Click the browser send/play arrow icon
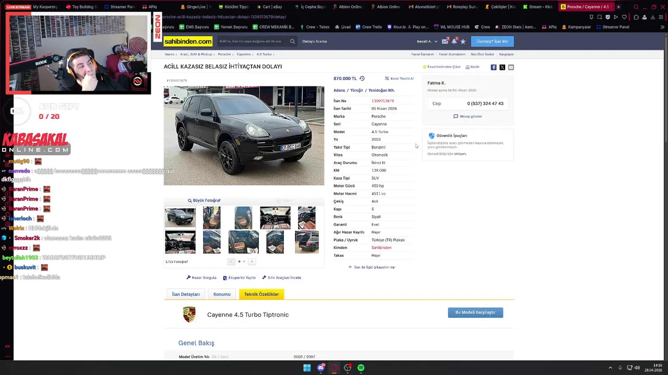 point(616,17)
